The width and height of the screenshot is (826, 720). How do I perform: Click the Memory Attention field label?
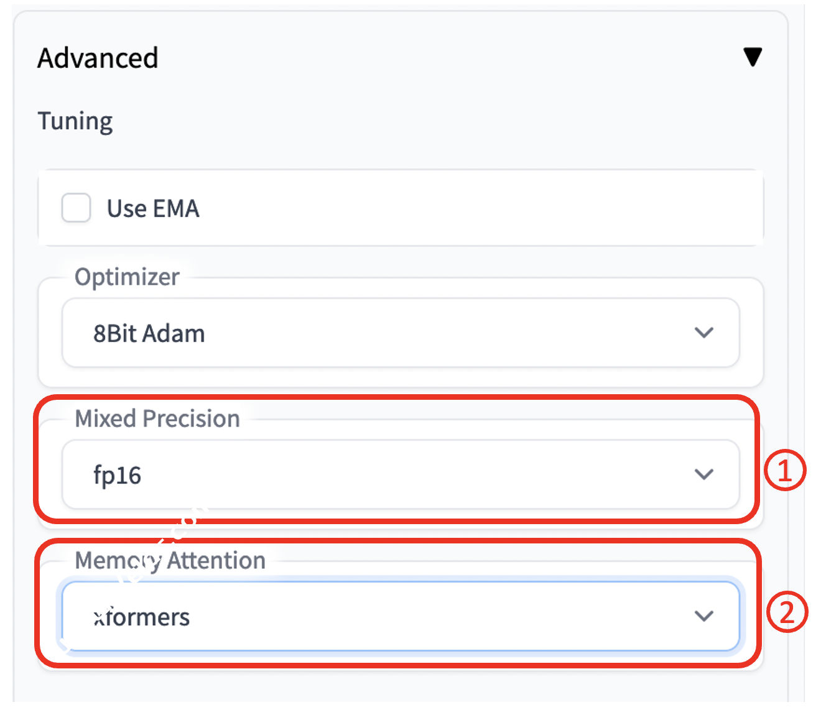click(170, 560)
